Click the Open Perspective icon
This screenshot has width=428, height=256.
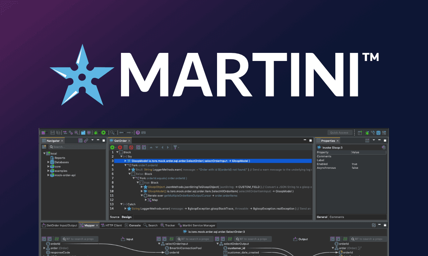(x=360, y=133)
